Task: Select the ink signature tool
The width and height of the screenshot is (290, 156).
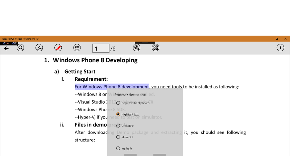Action: 39,48
